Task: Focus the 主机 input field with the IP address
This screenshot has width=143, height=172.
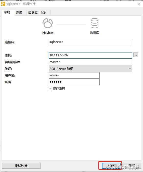Action: [90, 55]
